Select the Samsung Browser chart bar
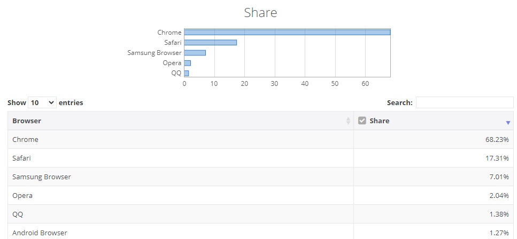This screenshot has height=239, width=517. 195,53
